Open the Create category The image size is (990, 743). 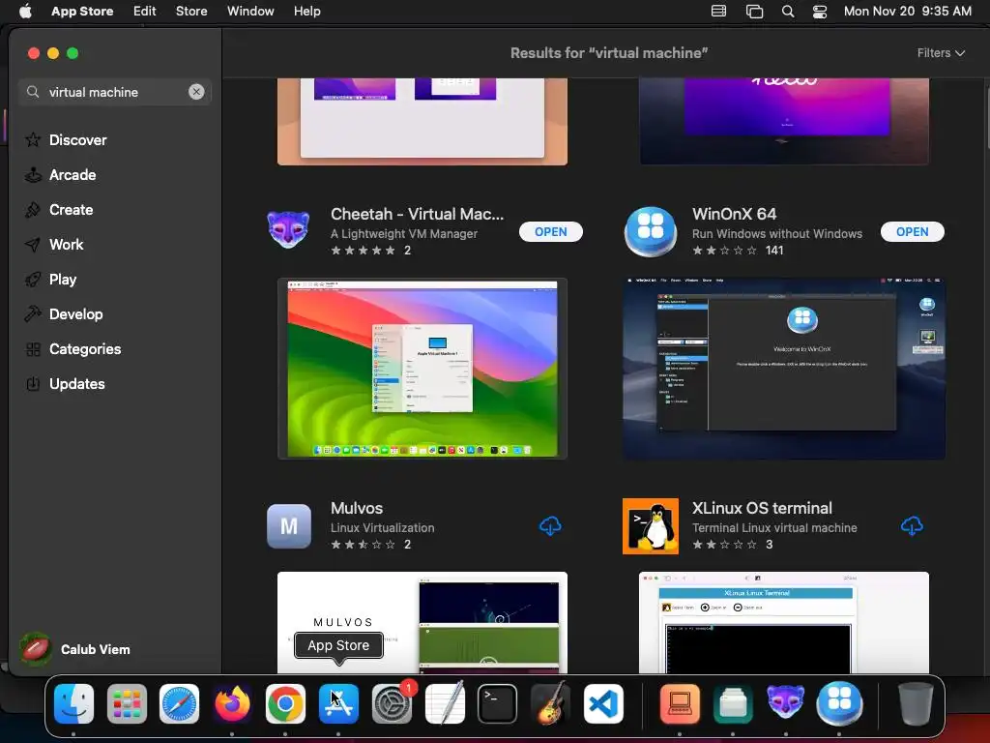[x=71, y=209]
